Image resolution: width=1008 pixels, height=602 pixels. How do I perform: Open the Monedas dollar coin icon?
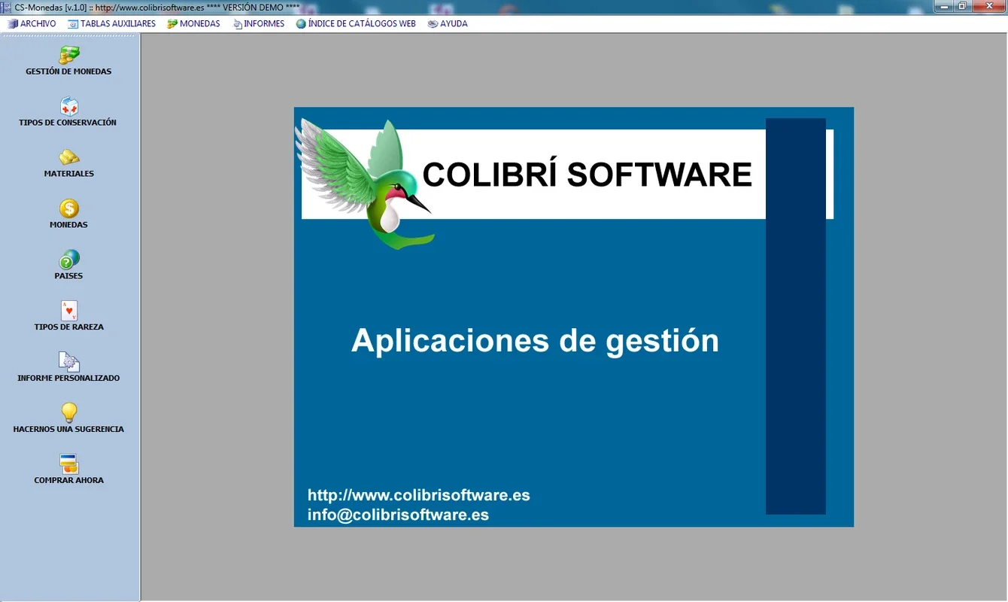(x=69, y=208)
